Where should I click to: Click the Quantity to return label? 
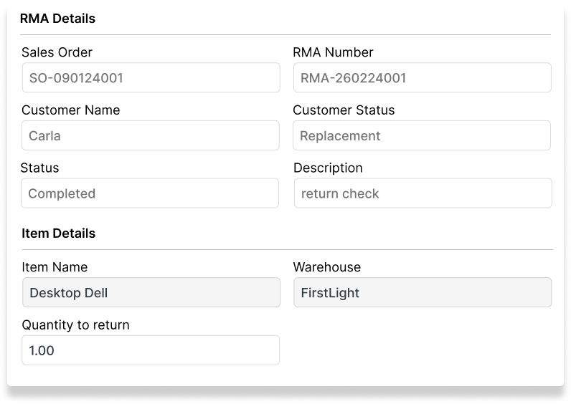click(x=75, y=325)
